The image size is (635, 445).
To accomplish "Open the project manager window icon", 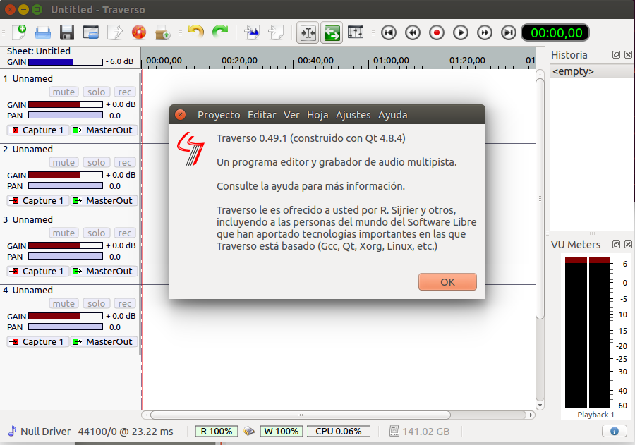I will coord(91,32).
